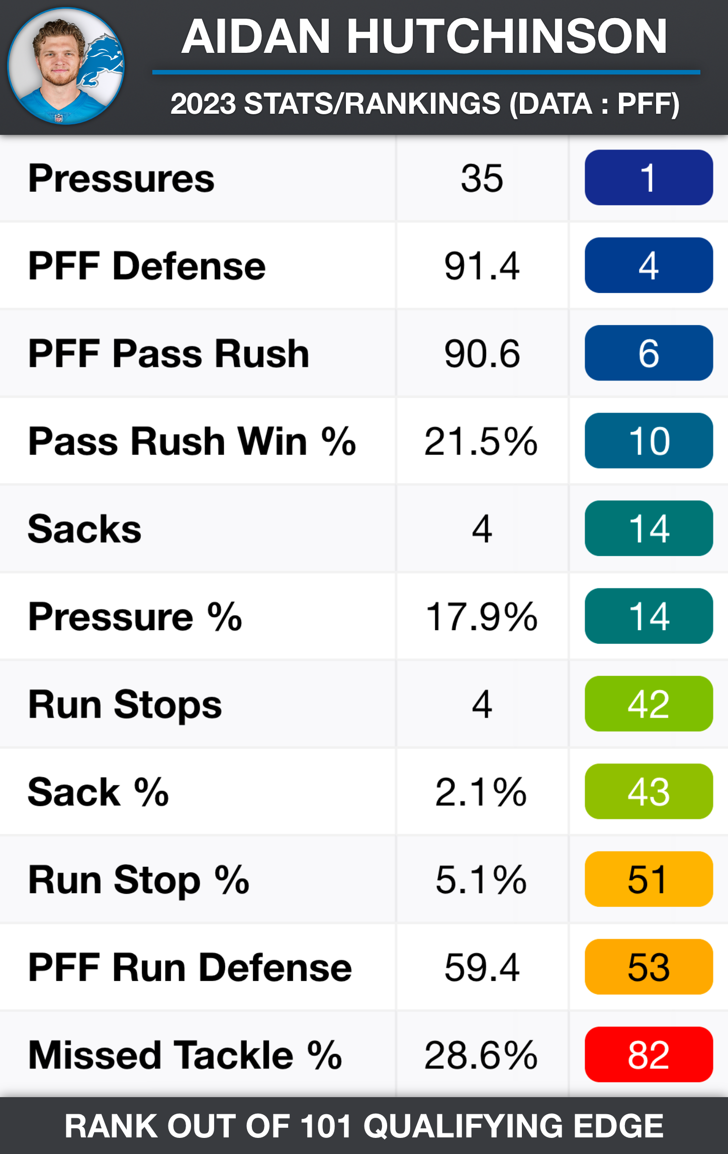Click the orange Run Stop % rank 51 badge
Viewport: 728px width, 1154px height.
pyautogui.click(x=648, y=879)
